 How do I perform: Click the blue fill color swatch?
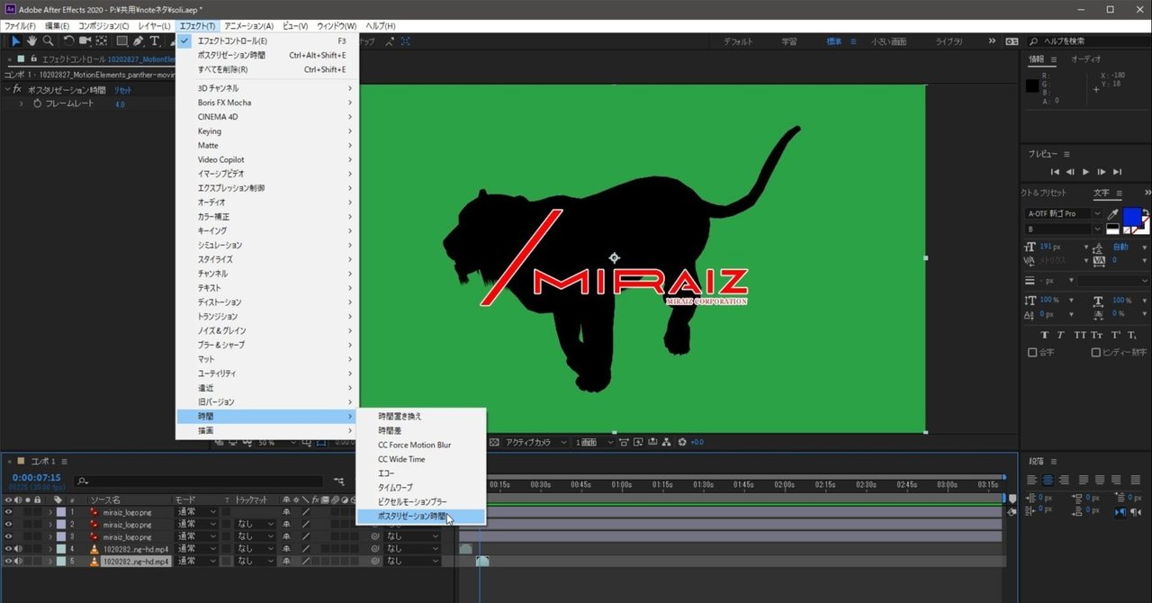click(x=1130, y=216)
